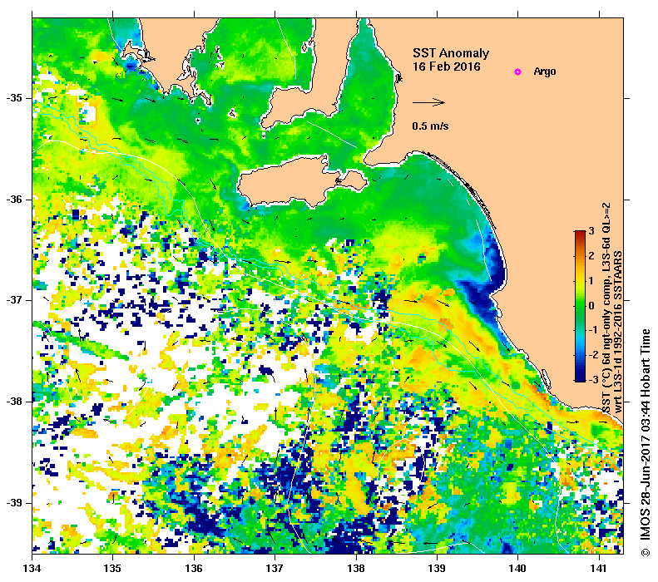
Task: Click the dark red top of colorbar
Action: coord(580,234)
